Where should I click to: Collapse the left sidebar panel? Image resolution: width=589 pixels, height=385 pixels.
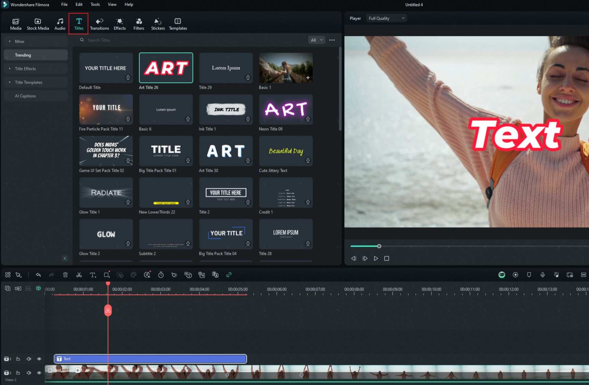point(65,258)
